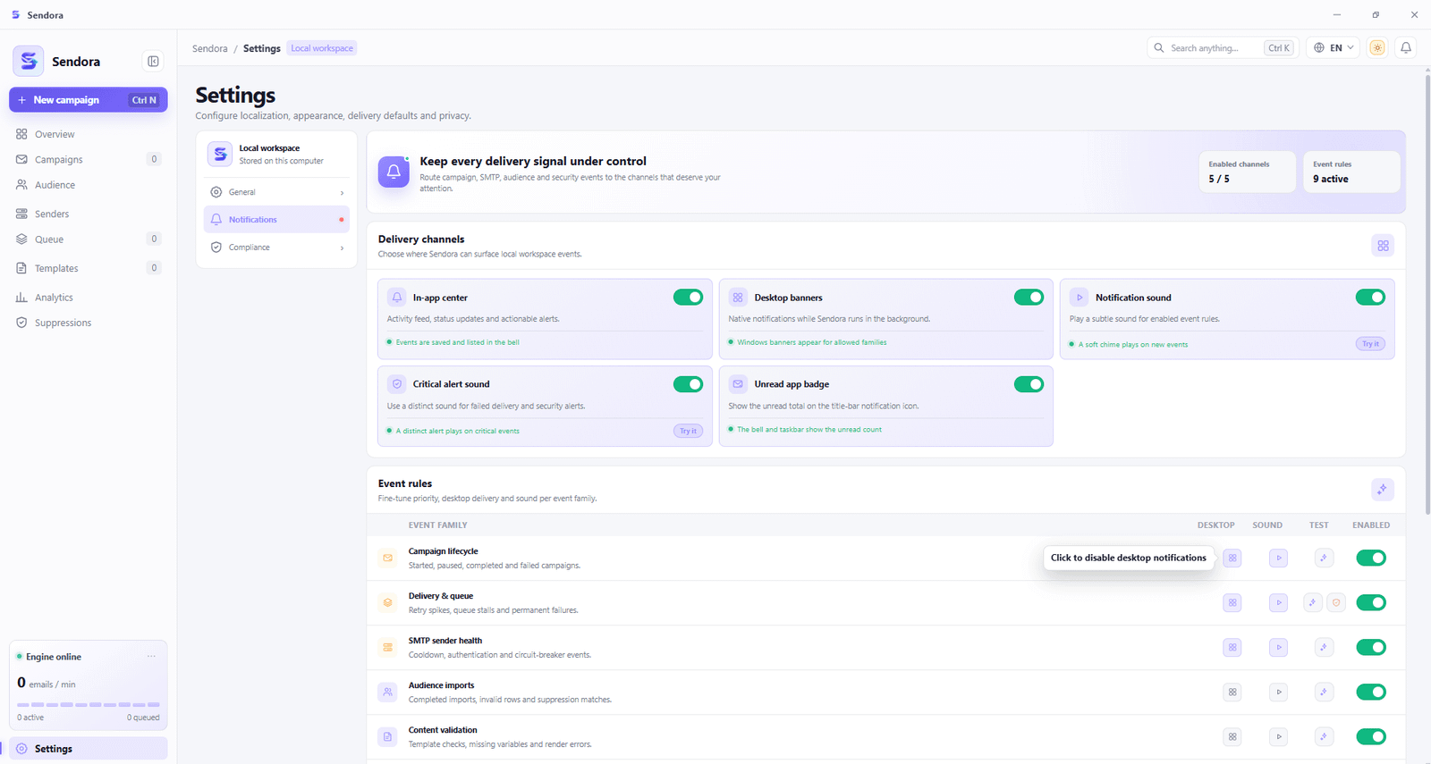Collapse the sidebar with the panel icon

click(153, 62)
